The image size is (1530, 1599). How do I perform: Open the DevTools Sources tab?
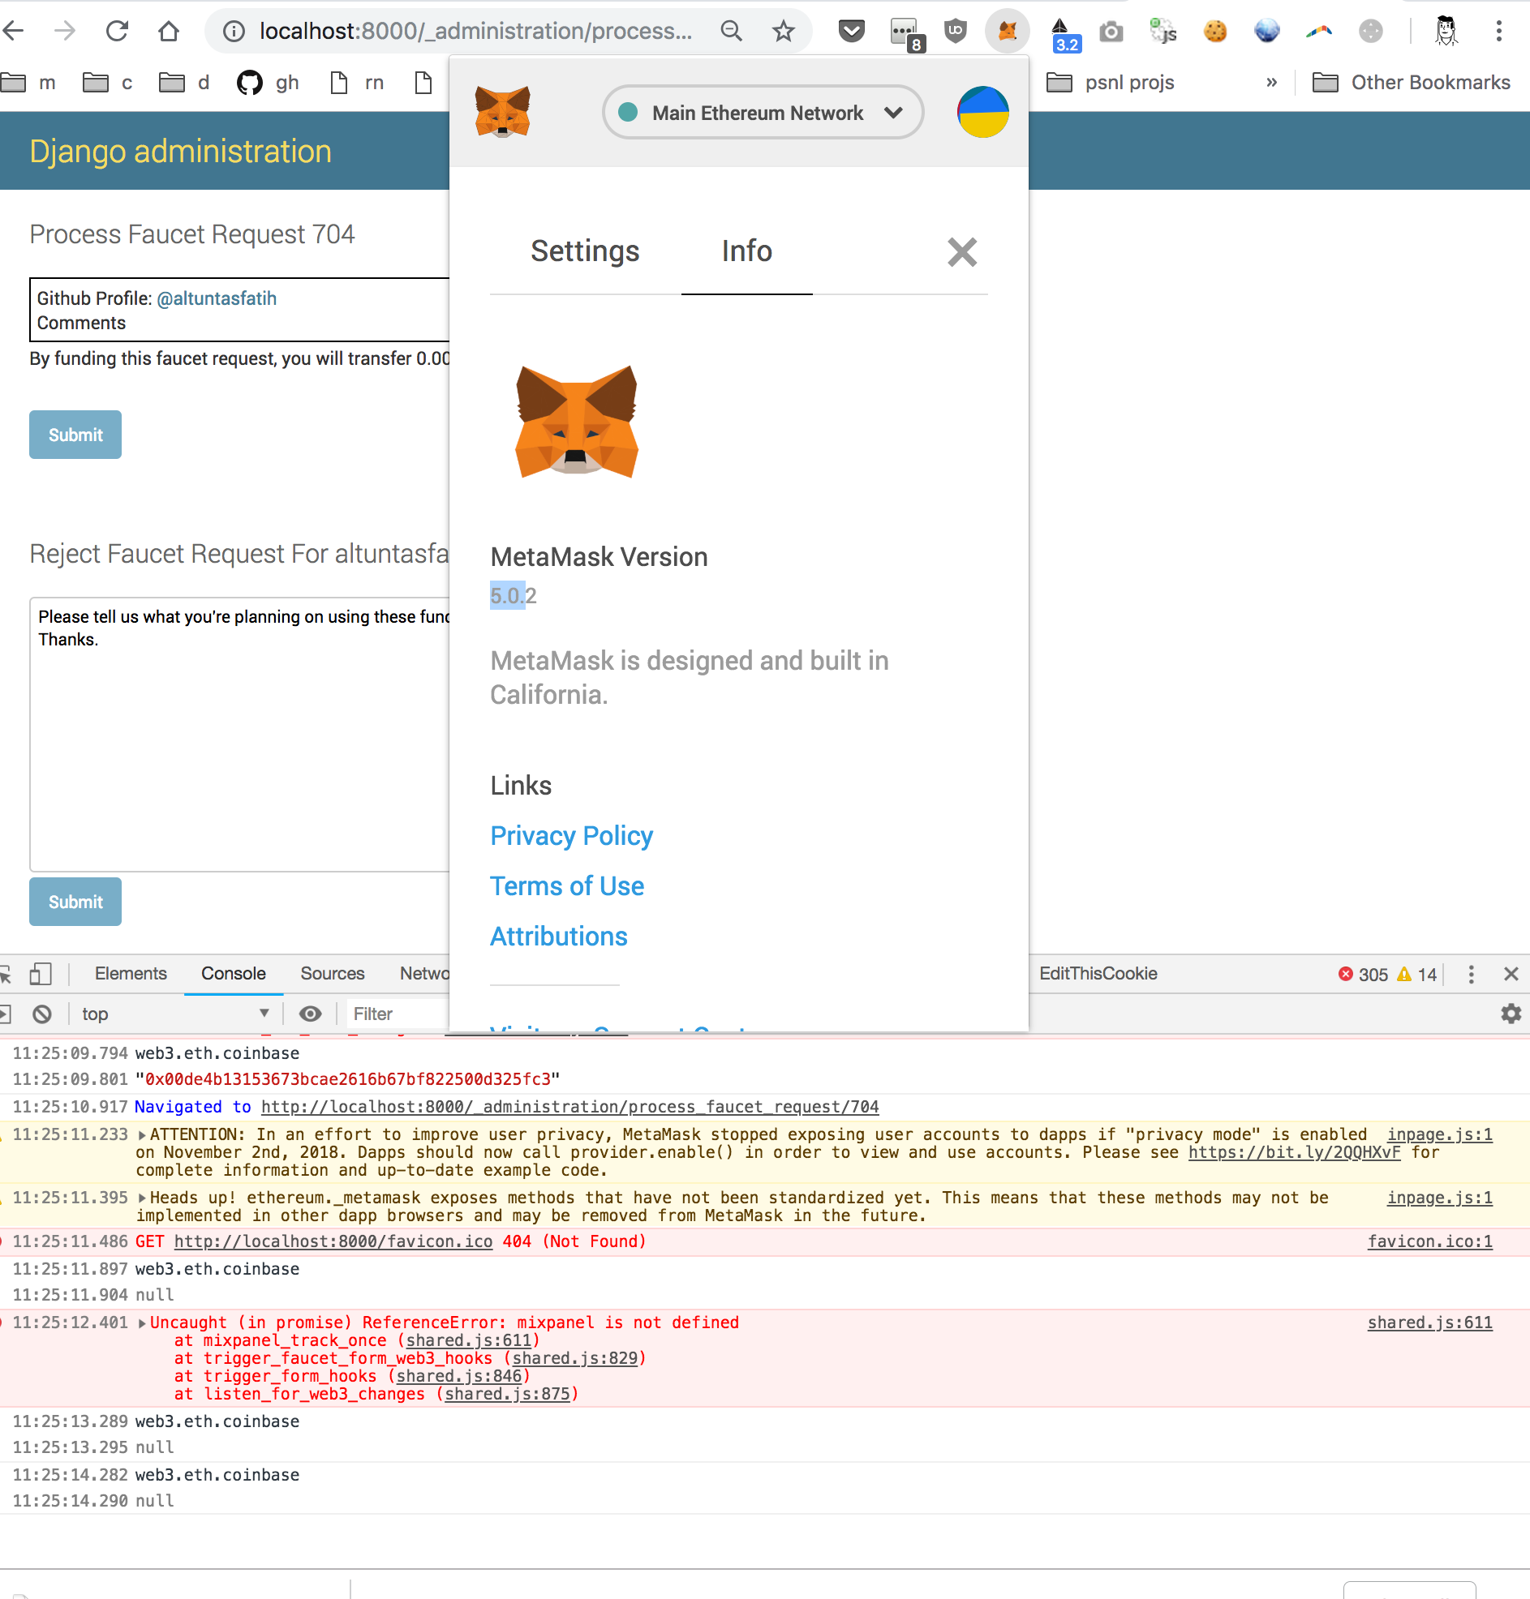point(332,973)
